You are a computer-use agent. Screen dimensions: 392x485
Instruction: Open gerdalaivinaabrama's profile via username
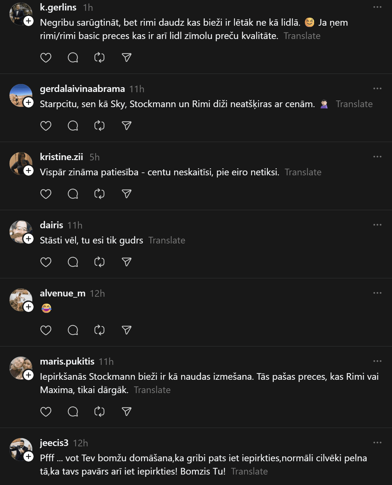point(82,89)
